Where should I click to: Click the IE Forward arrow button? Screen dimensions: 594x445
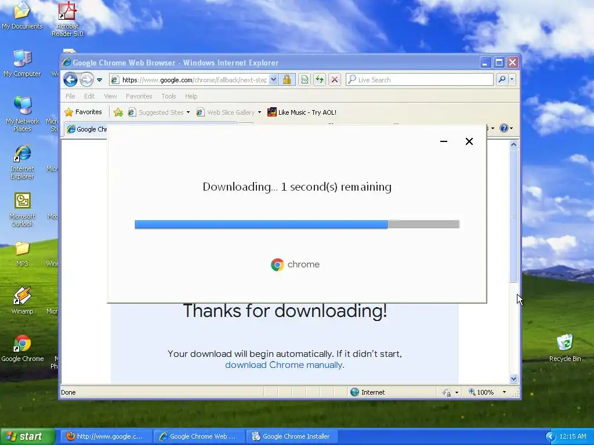point(86,80)
